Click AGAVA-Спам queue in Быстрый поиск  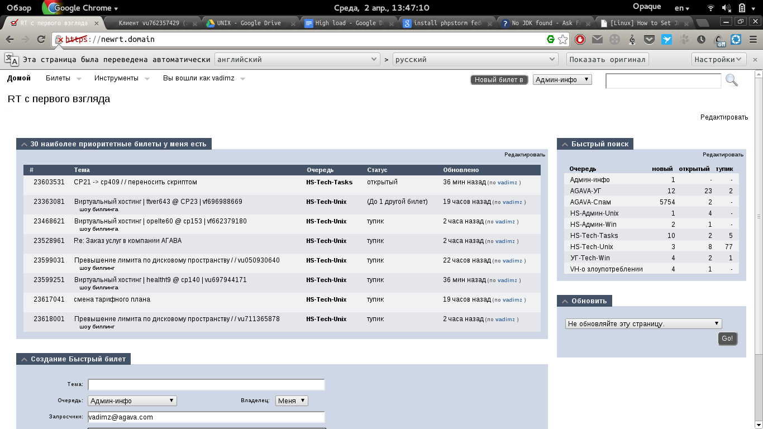(590, 202)
